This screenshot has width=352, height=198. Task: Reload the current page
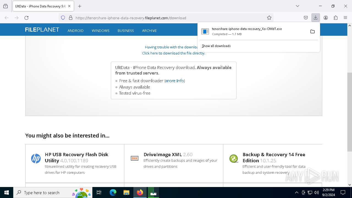pos(26,18)
